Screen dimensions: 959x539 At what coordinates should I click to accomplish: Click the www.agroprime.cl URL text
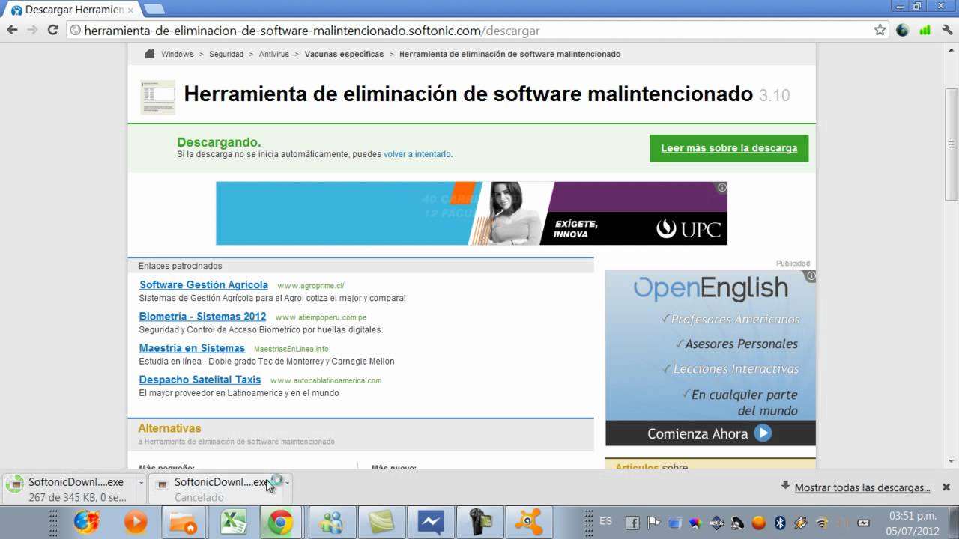(310, 286)
